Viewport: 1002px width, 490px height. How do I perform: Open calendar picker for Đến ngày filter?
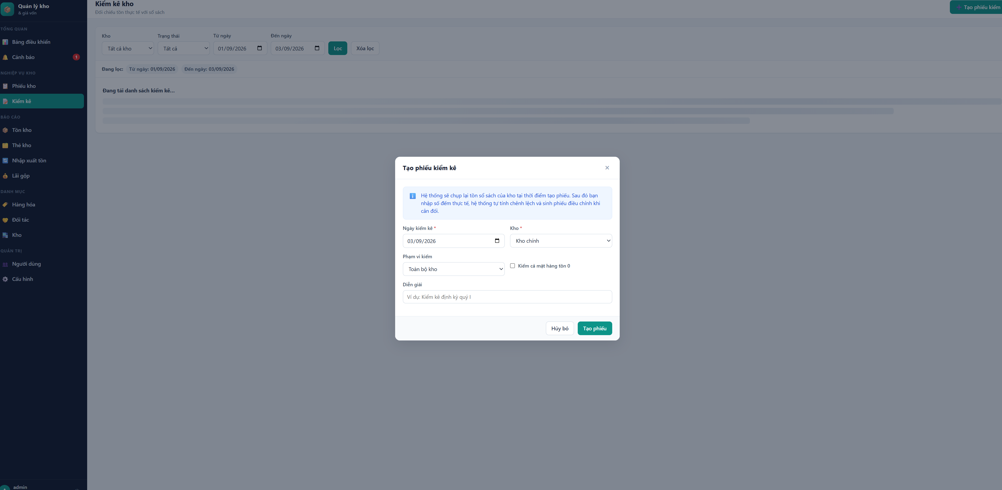[317, 48]
